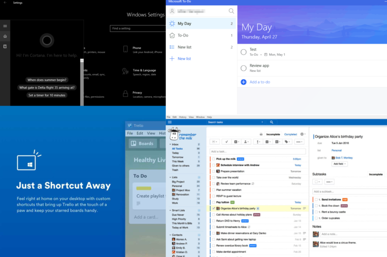Image resolution: width=387 pixels, height=257 pixels.
Task: Select the Cortana home icon
Action: click(5, 36)
